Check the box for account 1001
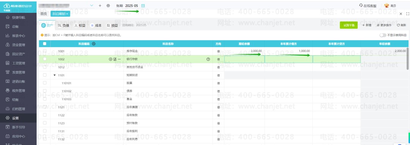The height and width of the screenshot is (145, 410). coord(44,51)
